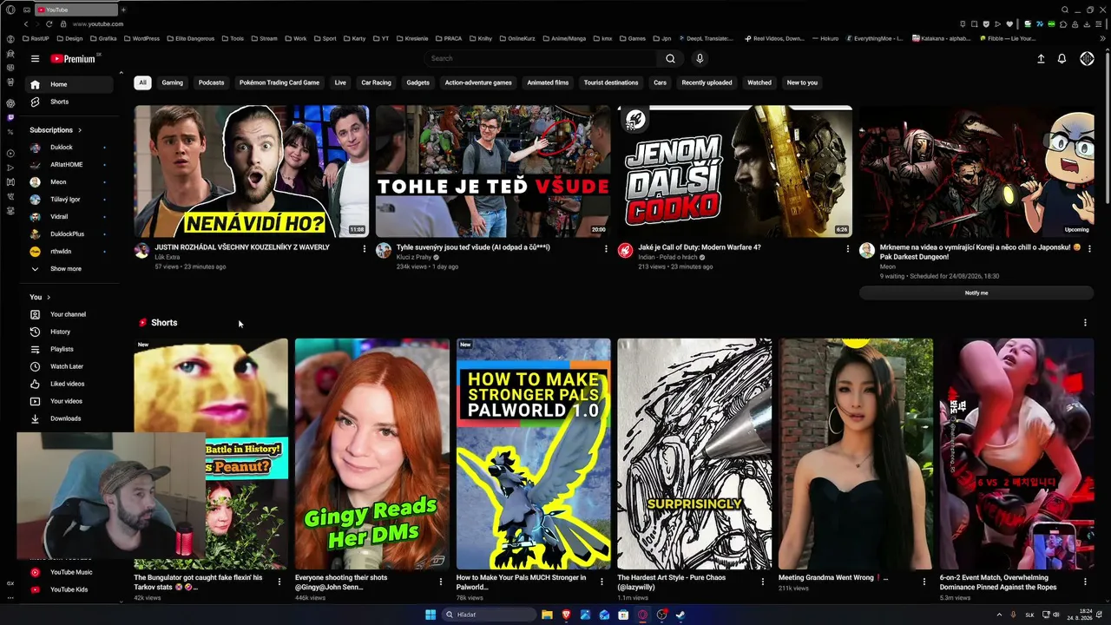Image resolution: width=1111 pixels, height=625 pixels.
Task: Open the Túlavý Igor channel
Action: click(69, 200)
